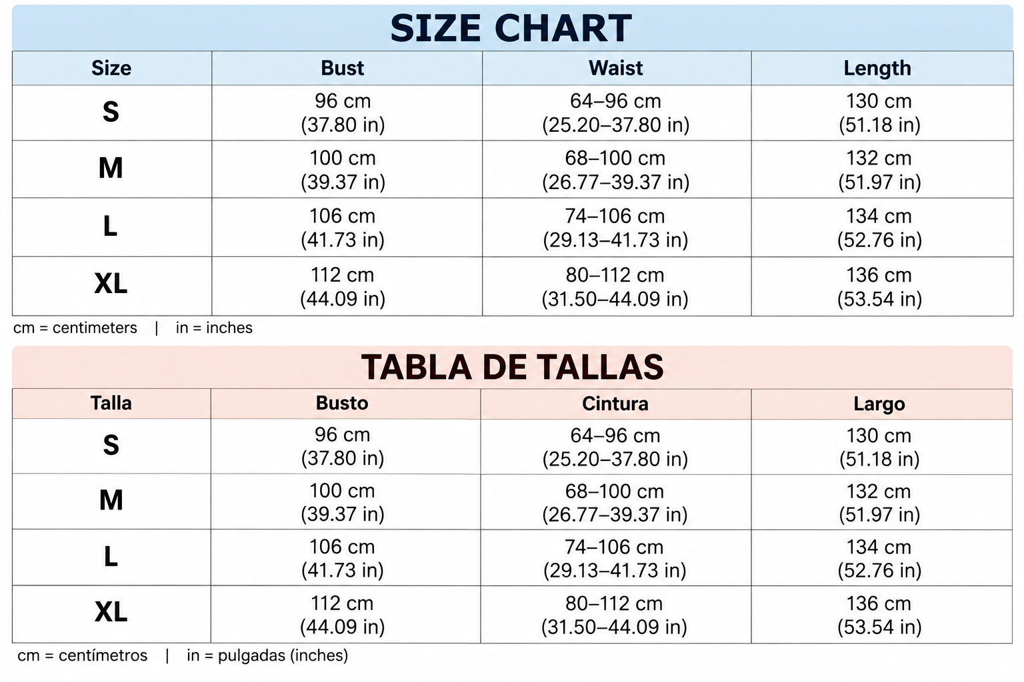
Task: Click the cm = centimeters footnote
Action: click(x=75, y=328)
